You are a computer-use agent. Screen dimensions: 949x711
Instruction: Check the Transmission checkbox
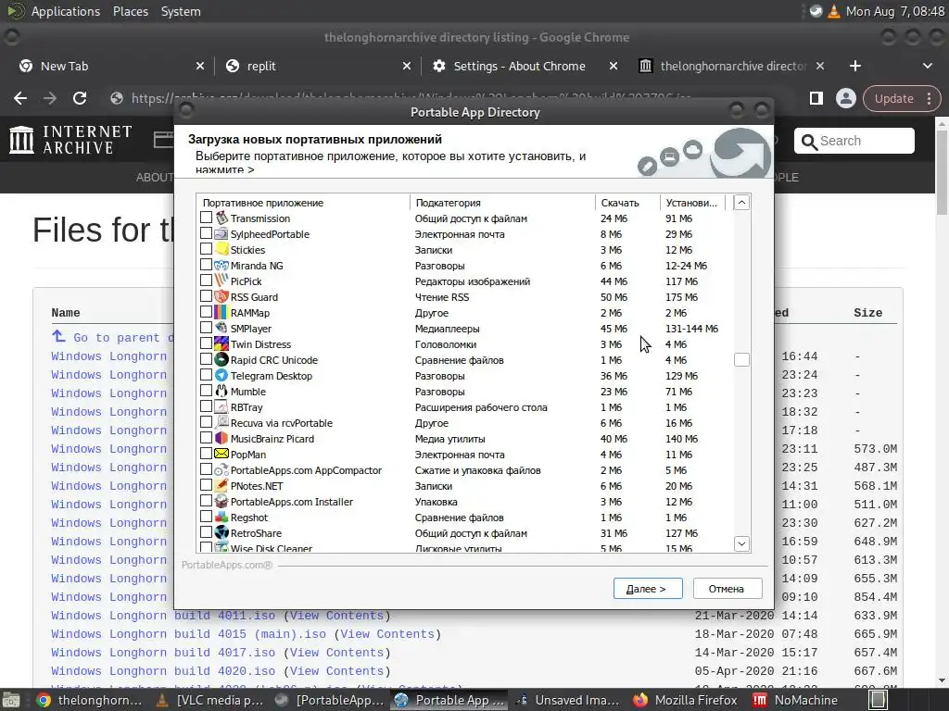206,218
